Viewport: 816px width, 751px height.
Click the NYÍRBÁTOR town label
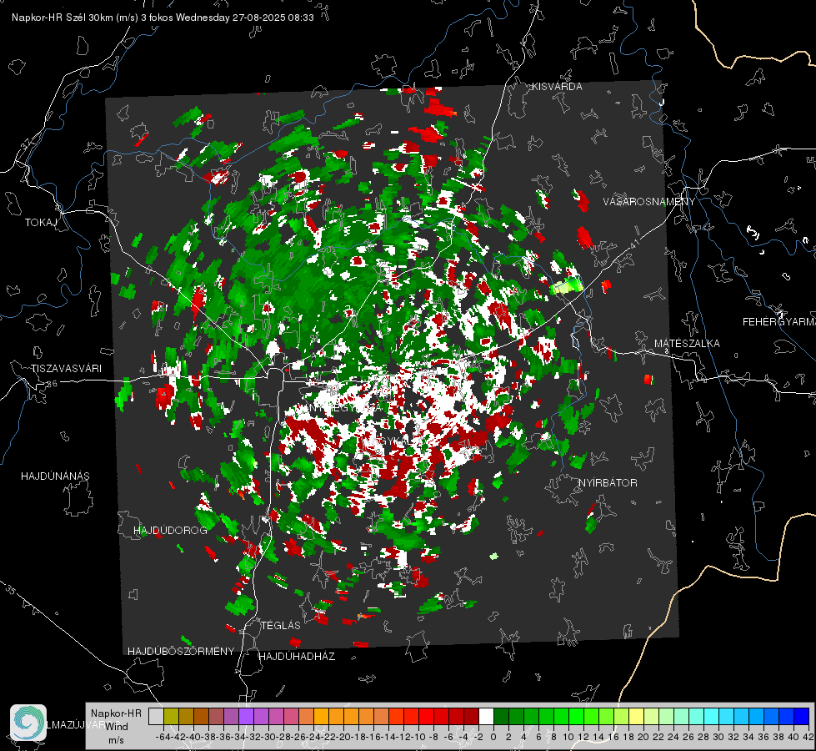click(x=608, y=482)
